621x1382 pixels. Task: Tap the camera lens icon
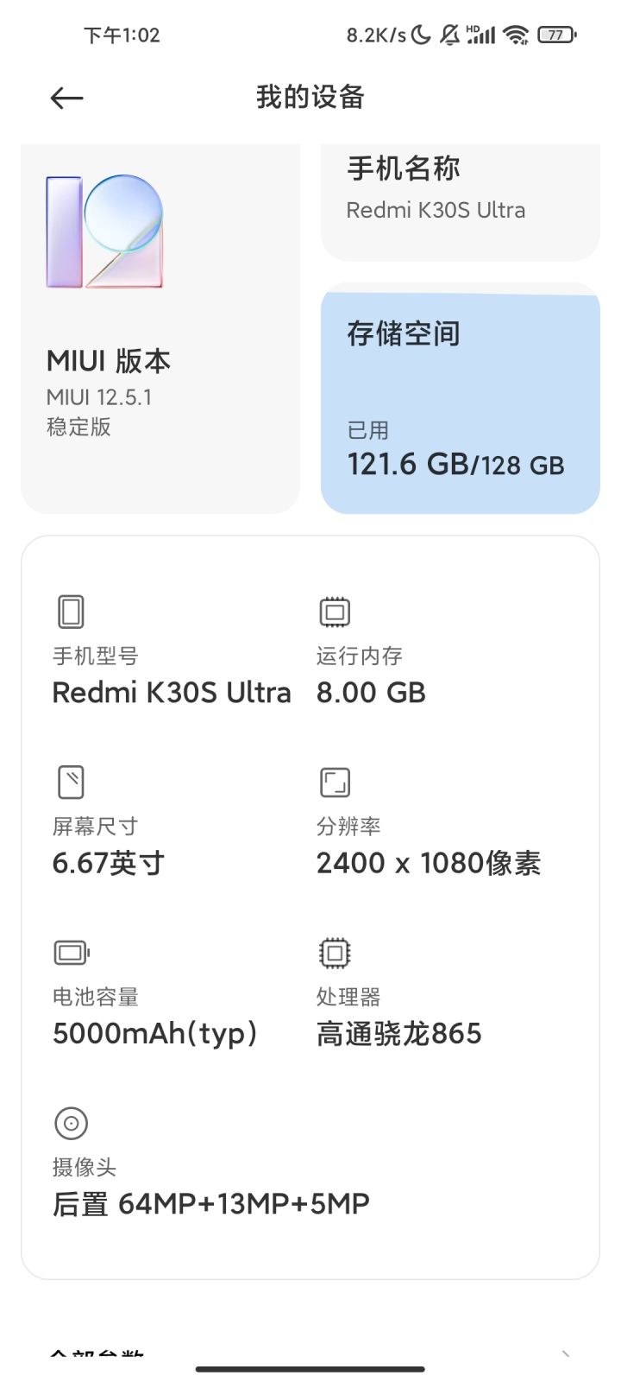click(71, 1123)
